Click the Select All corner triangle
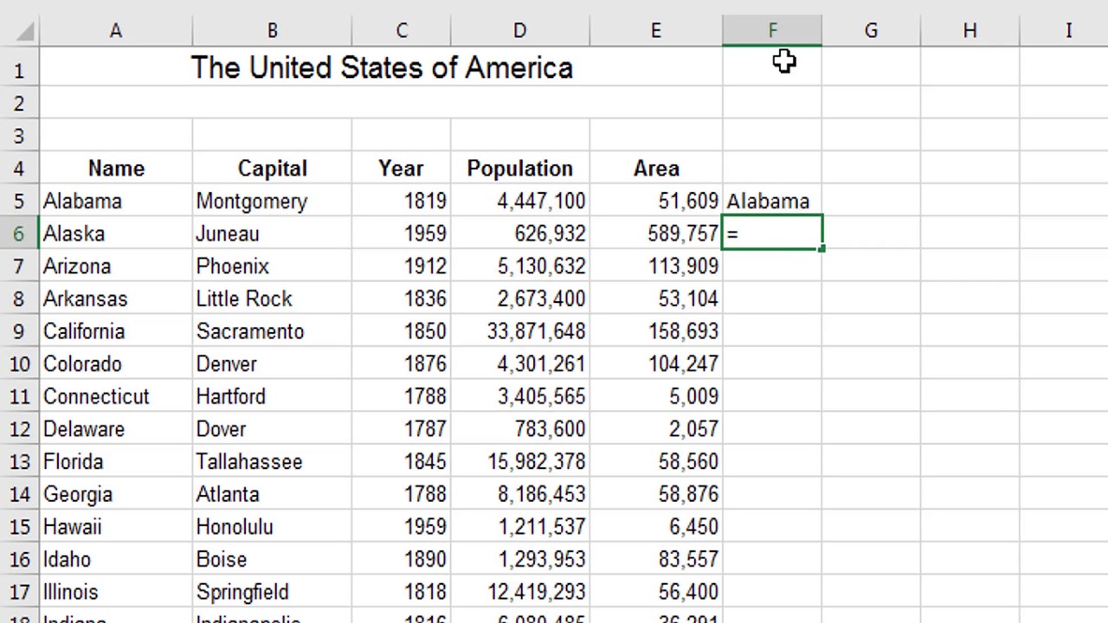Image resolution: width=1108 pixels, height=623 pixels. tap(25, 32)
